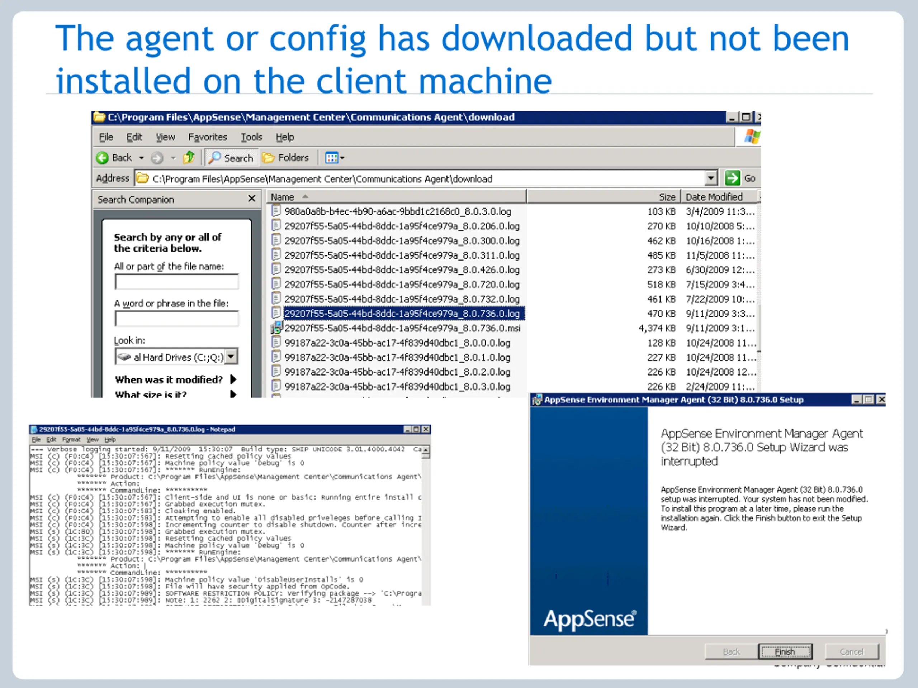
Task: Open the Explorer File menu
Action: pyautogui.click(x=106, y=137)
